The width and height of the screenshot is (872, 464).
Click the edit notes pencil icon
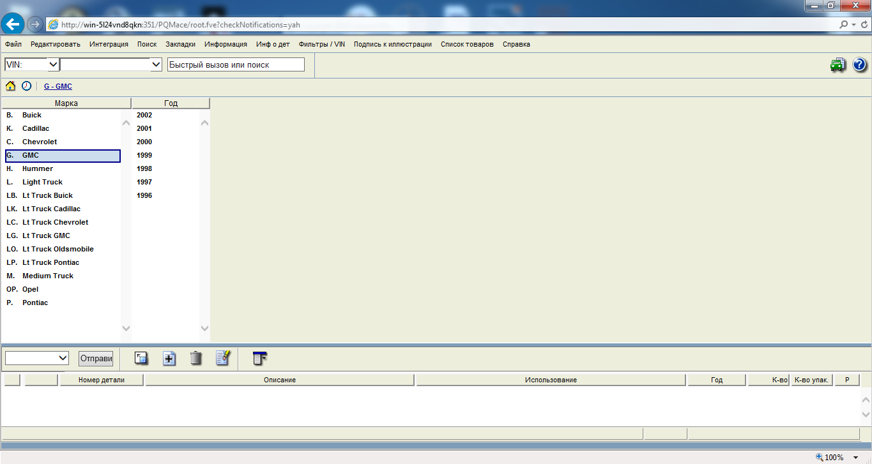click(x=223, y=357)
